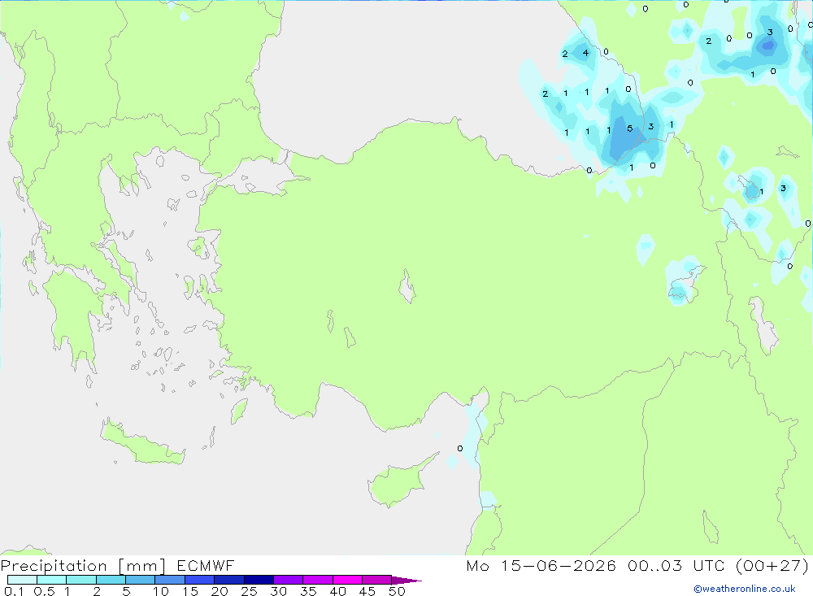The height and width of the screenshot is (596, 813).
Task: Click the legend label '35'
Action: click(308, 591)
